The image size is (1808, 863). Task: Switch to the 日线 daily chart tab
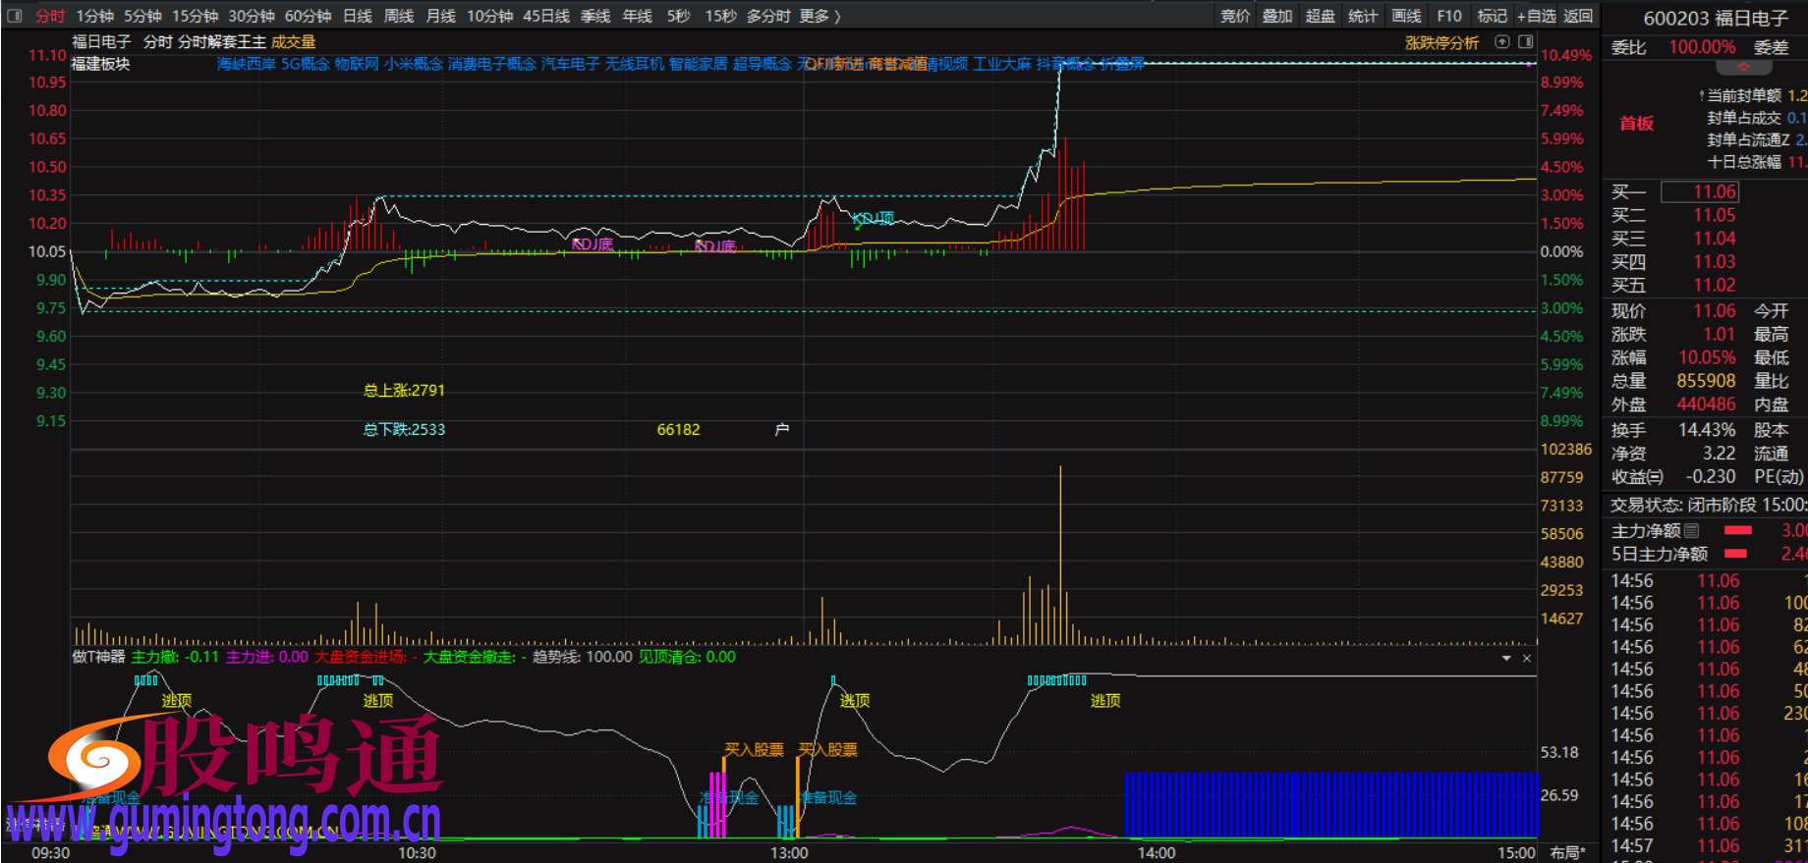pos(358,16)
